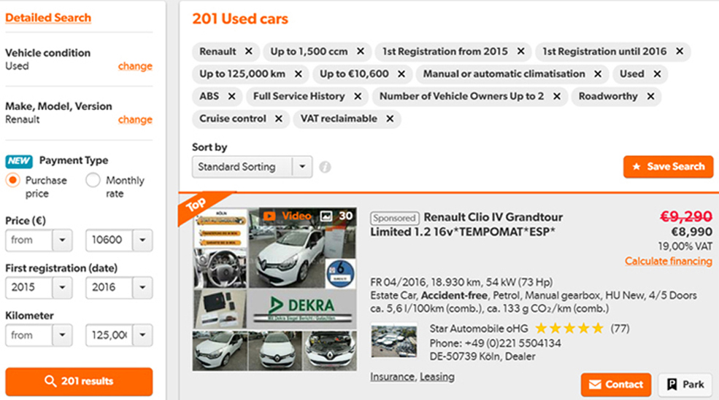Click the sorting info icon

(325, 167)
